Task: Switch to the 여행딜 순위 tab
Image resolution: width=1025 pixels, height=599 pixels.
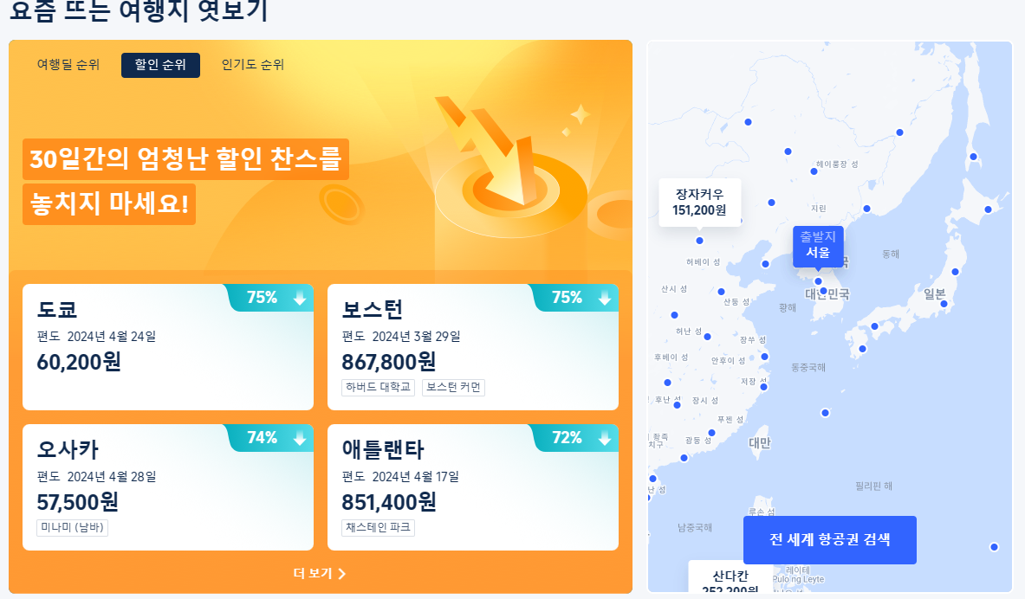Action: point(68,64)
